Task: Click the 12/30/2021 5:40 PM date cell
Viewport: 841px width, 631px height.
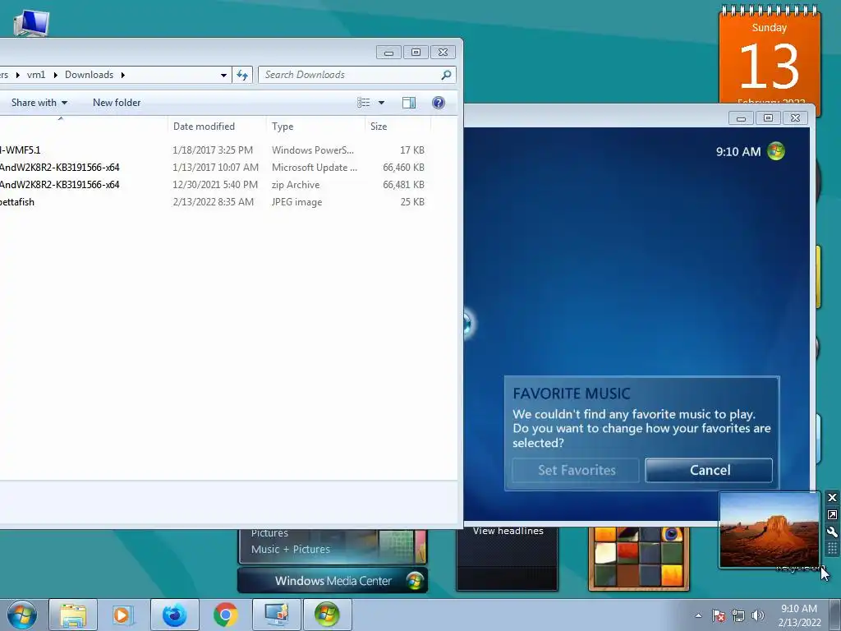Action: point(215,185)
